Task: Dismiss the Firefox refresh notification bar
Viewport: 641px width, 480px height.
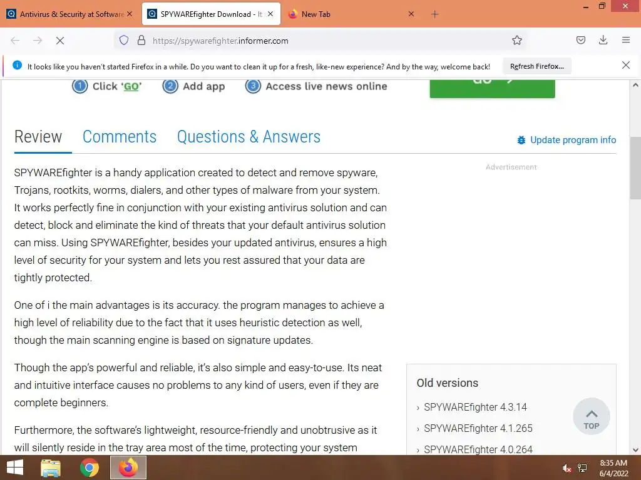Action: click(x=625, y=65)
